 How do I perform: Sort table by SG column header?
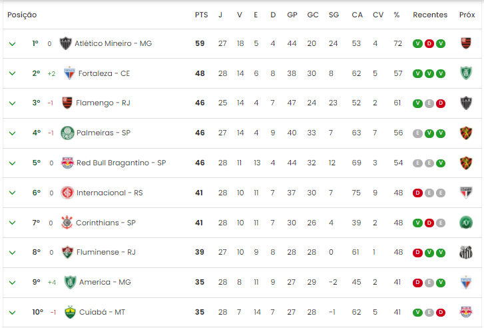pos(334,15)
